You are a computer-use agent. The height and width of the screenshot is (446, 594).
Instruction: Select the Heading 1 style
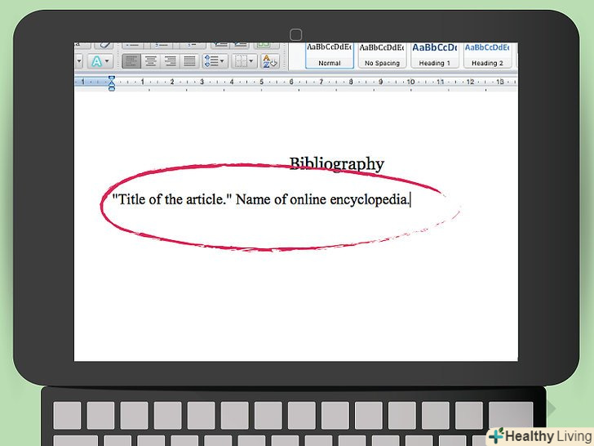click(434, 54)
